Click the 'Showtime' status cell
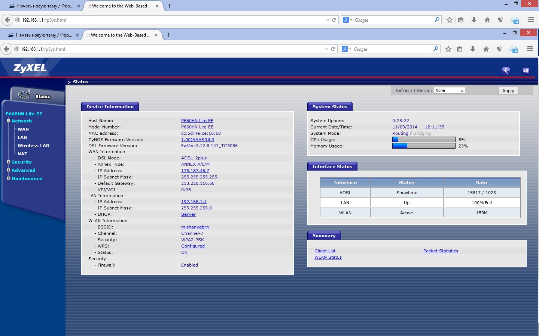539x336 pixels. click(406, 193)
